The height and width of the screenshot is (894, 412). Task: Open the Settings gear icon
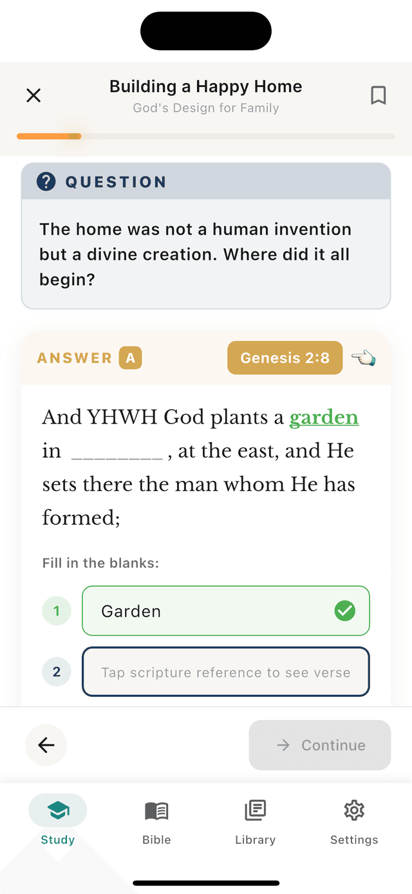[353, 810]
